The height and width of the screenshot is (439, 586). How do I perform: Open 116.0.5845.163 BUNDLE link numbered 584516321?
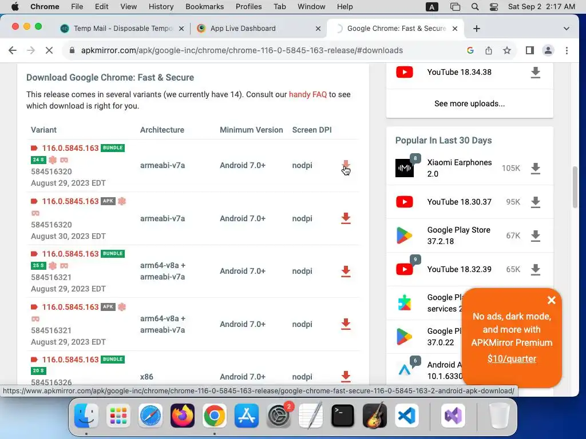(70, 254)
